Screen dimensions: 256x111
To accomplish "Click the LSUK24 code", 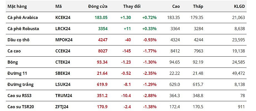I will (63, 84).
